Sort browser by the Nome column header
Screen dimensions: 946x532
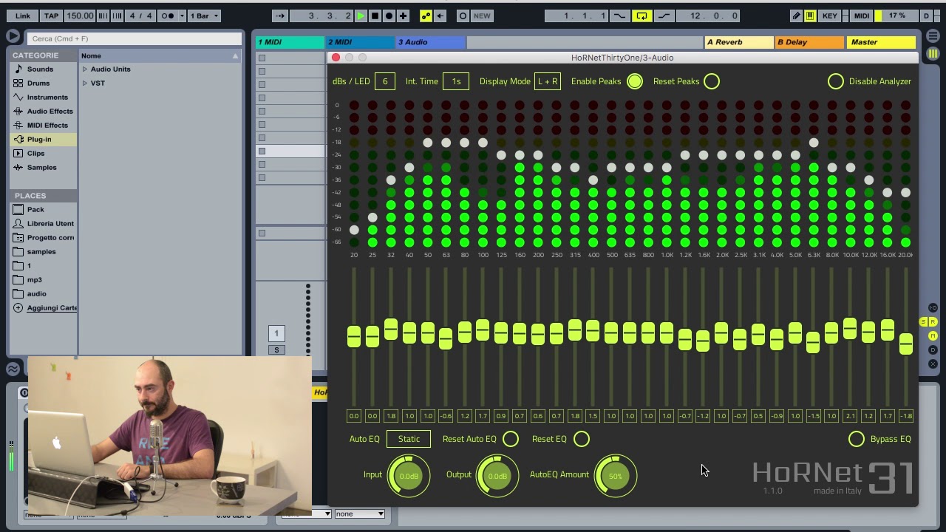pyautogui.click(x=160, y=55)
